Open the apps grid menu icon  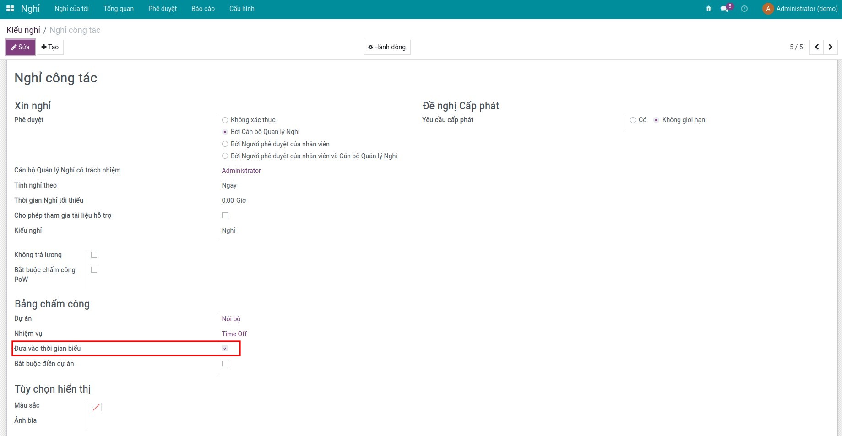[x=10, y=9]
